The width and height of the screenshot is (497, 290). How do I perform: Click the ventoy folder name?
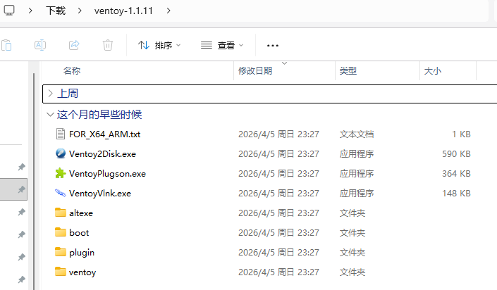(x=82, y=272)
